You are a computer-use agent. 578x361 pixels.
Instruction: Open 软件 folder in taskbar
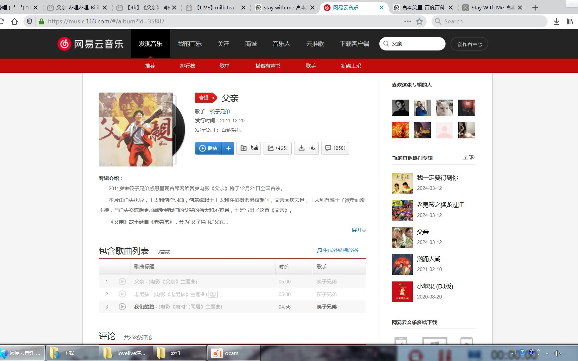point(179,353)
